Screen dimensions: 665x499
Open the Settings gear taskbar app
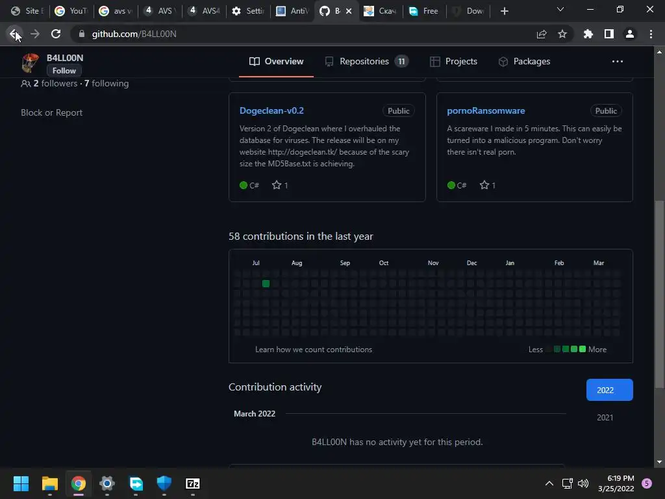coord(107,483)
